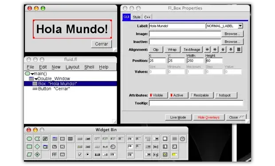Click Browse next to the Image field
The width and height of the screenshot is (275, 166).
point(232,34)
